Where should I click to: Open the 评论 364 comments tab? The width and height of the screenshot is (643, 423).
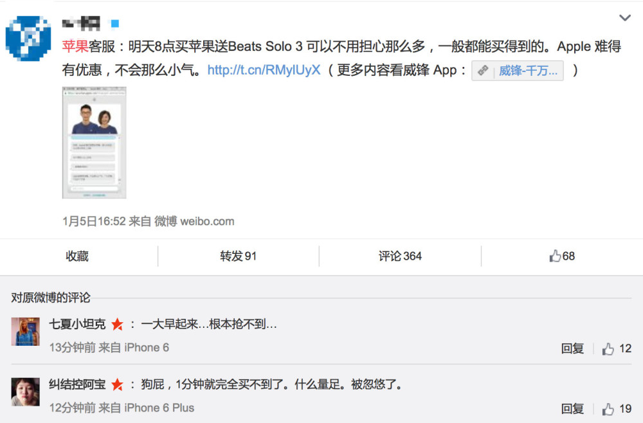(400, 256)
